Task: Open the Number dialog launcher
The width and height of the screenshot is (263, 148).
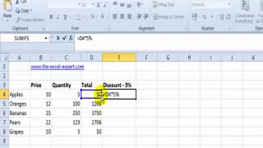Action: click(230, 29)
